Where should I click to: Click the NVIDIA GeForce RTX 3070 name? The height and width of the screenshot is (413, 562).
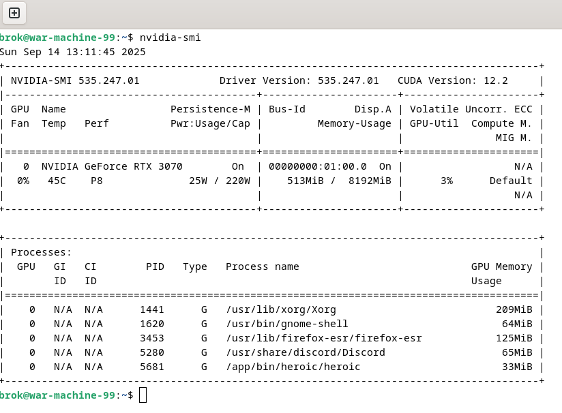pos(112,166)
